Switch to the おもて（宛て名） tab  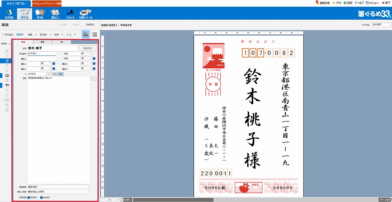click(16, 3)
